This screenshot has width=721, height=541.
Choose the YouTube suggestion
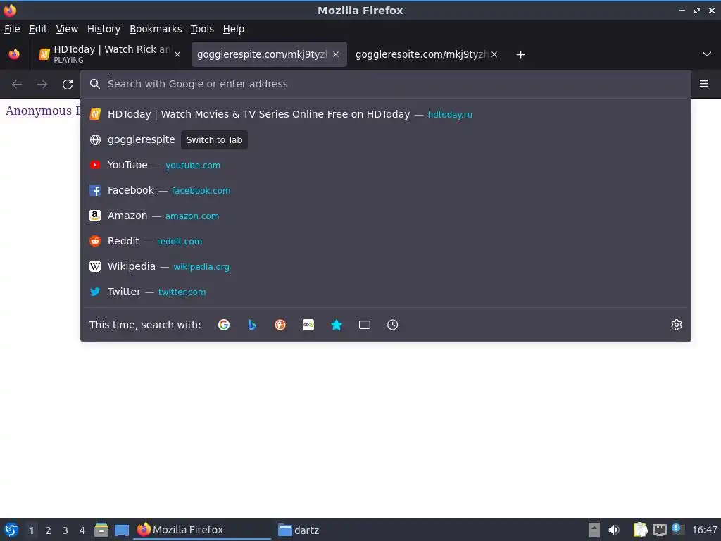(386, 165)
